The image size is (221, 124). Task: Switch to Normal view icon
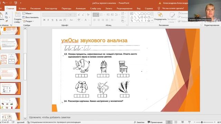(x=169, y=122)
